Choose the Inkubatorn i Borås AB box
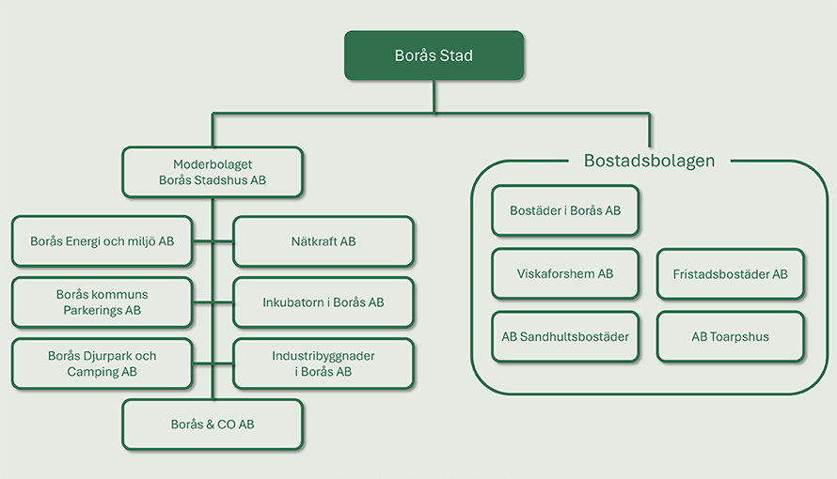 pyautogui.click(x=324, y=302)
